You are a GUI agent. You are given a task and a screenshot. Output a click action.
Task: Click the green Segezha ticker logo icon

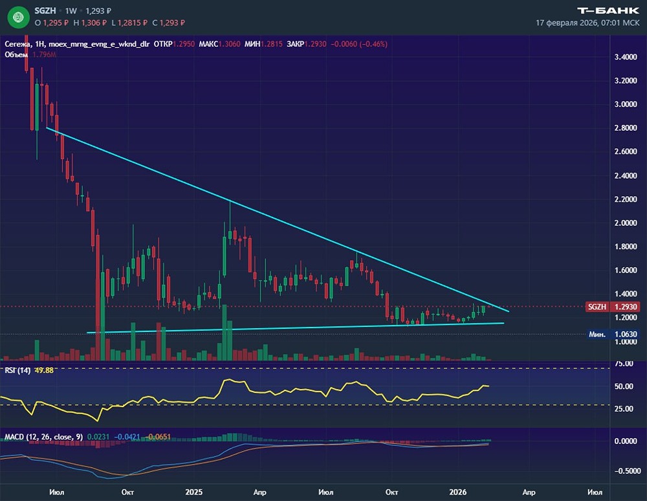[x=19, y=17]
